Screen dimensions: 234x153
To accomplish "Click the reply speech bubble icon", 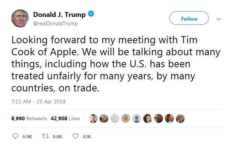I will tap(15, 137).
